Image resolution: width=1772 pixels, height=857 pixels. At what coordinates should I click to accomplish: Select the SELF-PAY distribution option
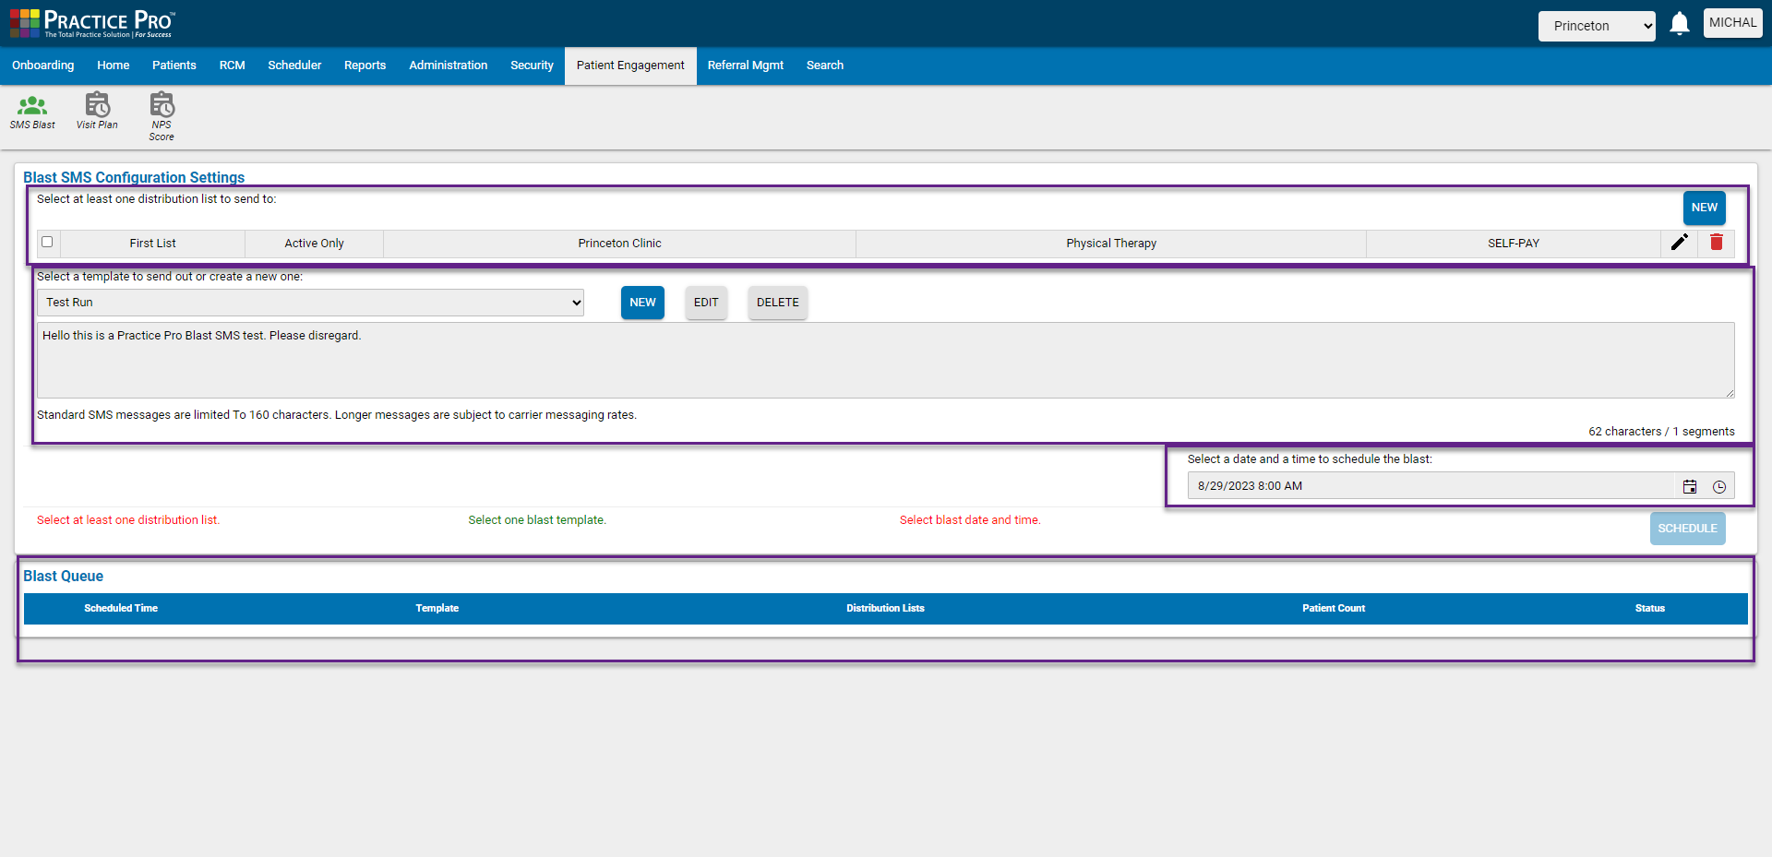pyautogui.click(x=1513, y=243)
